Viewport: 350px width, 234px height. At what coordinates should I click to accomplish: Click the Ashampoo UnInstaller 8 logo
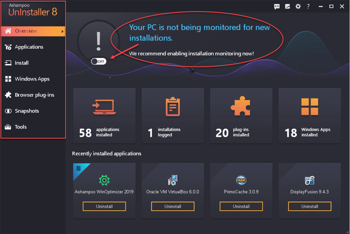click(33, 10)
